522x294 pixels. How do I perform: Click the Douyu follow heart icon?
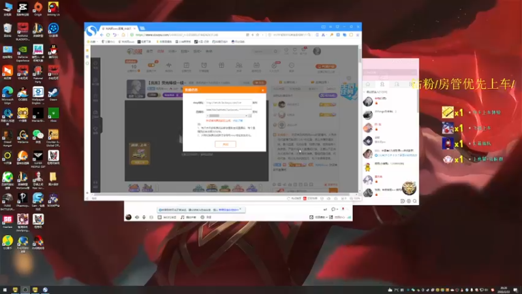pos(295,50)
